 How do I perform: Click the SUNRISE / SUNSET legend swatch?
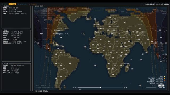[x=164, y=78]
